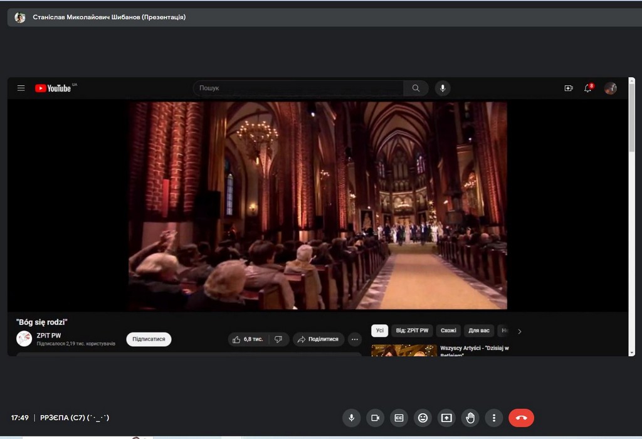Click the YouTube 'Пошук' search field
Screen dimensions: 642x439
pyautogui.click(x=298, y=88)
